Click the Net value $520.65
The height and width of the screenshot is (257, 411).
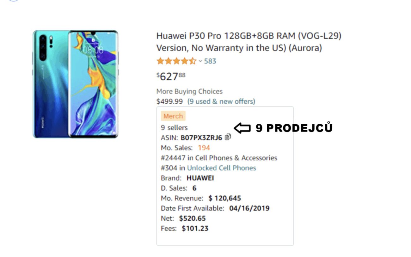[192, 218]
